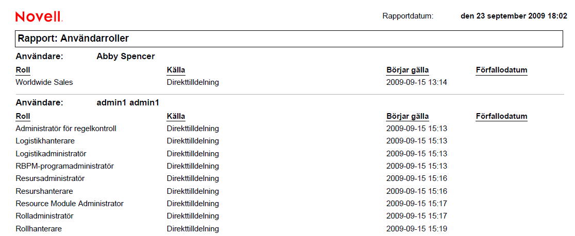Click the Worldwide Sales role
Screen dimensions: 575x236
coord(44,82)
